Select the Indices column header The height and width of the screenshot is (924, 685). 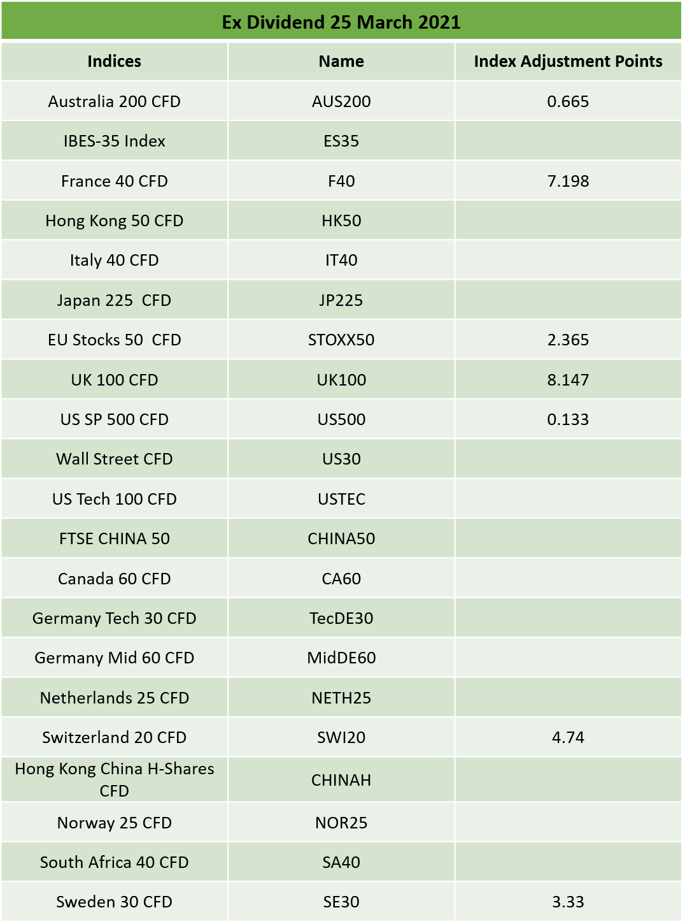tap(115, 61)
